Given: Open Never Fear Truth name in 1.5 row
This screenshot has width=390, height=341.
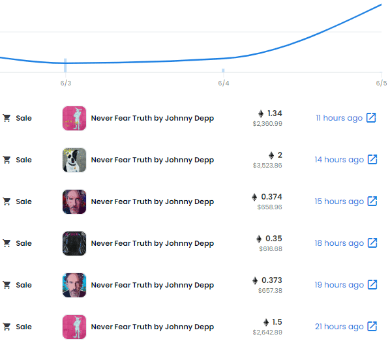Looking at the screenshot, I should coord(153,327).
